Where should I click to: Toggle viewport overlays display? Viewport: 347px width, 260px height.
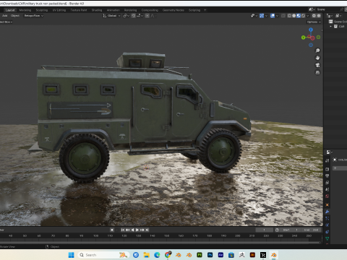(273, 16)
